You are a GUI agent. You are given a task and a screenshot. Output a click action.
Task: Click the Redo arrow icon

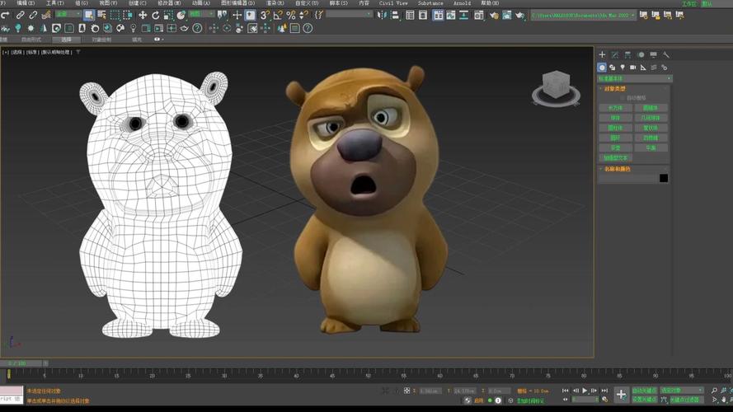pos(5,16)
